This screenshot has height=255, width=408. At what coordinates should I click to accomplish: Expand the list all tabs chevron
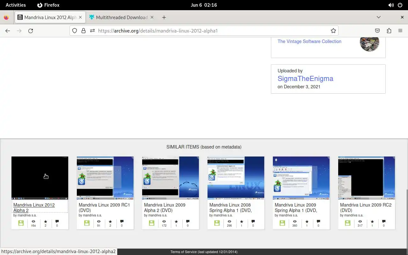coord(379,17)
